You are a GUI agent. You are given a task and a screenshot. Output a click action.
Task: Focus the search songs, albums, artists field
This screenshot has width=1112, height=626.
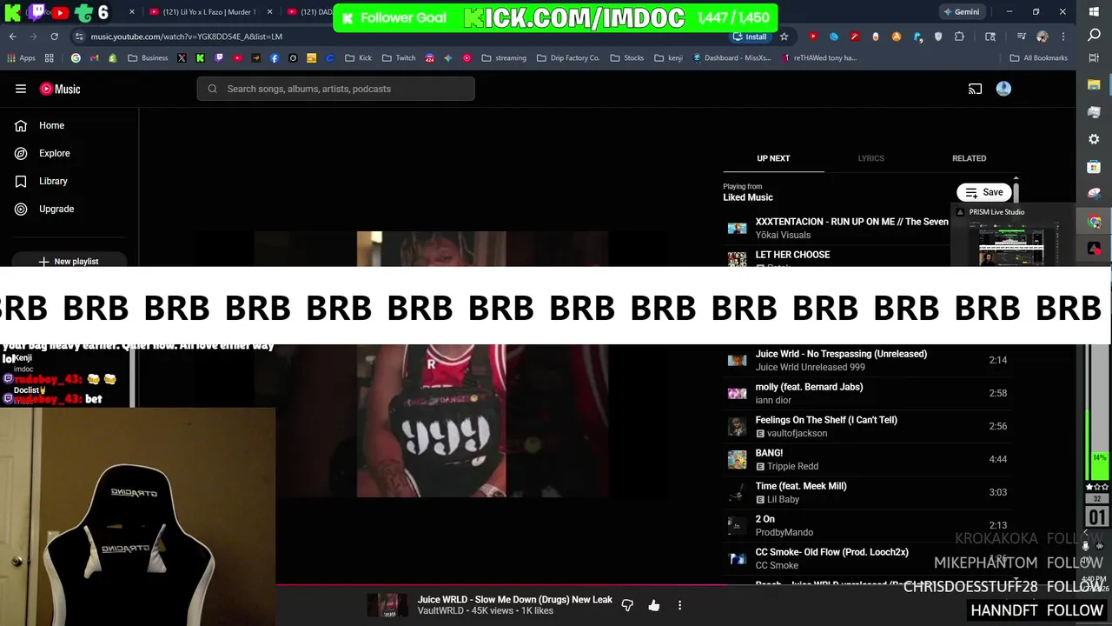tap(335, 89)
